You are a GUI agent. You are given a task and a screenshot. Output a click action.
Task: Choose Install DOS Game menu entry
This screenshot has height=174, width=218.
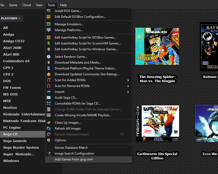pos(89,11)
